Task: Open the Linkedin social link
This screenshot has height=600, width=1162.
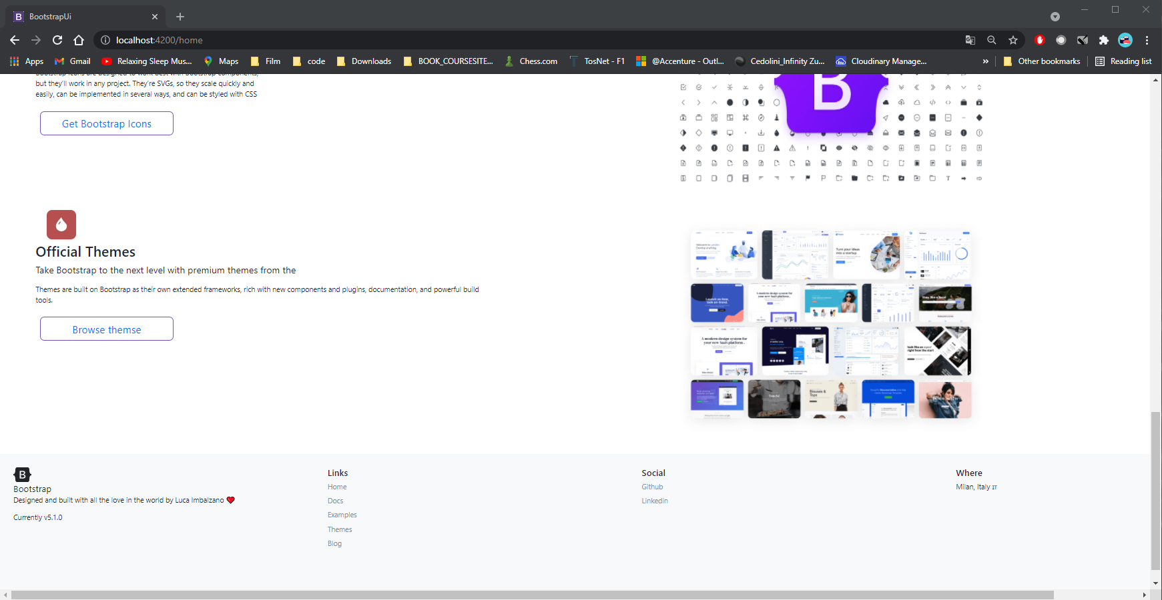Action: [x=655, y=501]
